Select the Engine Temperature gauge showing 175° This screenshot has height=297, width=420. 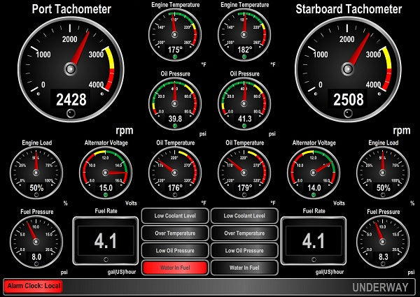coord(174,35)
